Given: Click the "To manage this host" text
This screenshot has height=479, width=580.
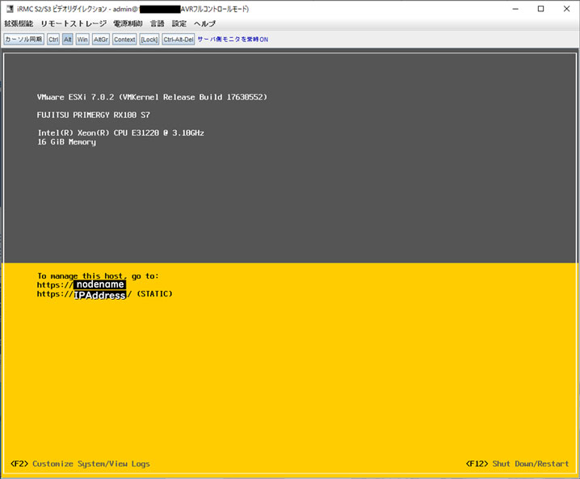Looking at the screenshot, I should 98,276.
